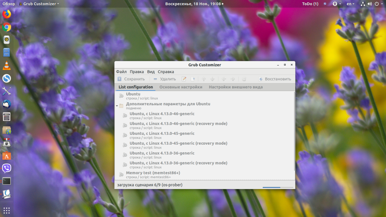Click the edit entry pencil icon
Viewport: 386px width, 217px height.
[184, 79]
